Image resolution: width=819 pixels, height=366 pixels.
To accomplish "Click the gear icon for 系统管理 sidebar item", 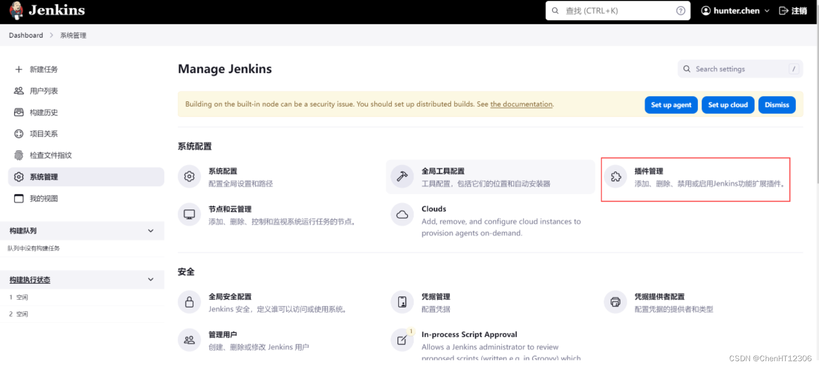I will tap(19, 177).
